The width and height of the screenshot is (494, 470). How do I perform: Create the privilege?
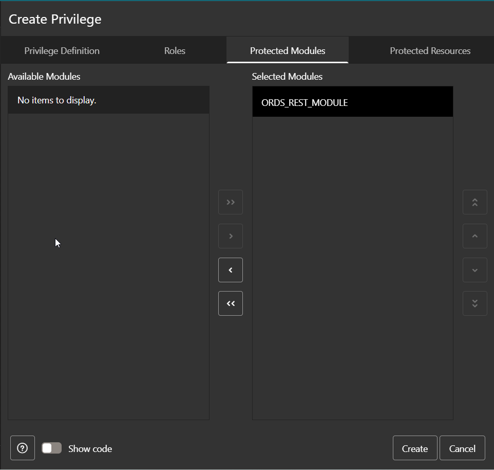coord(414,447)
